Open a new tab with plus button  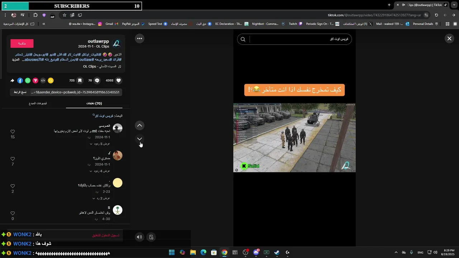389,5
